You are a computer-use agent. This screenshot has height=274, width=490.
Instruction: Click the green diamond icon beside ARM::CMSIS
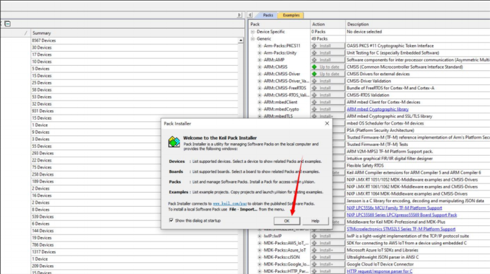[x=314, y=67]
